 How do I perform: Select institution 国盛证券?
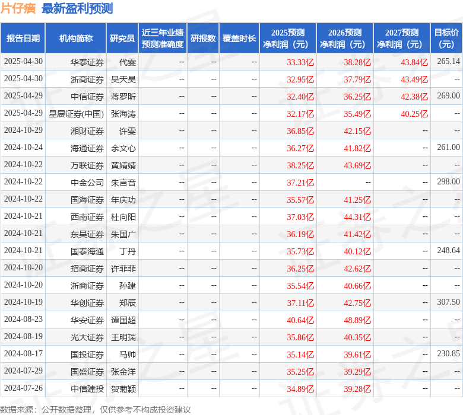[87, 372]
